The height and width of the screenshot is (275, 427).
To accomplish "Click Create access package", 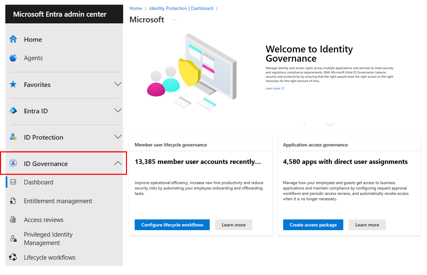I will click(313, 225).
